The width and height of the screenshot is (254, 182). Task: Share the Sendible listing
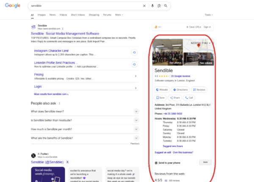coord(175,98)
